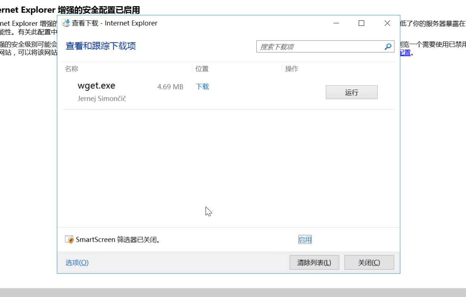Enable SmartScreen filter via 启用 link
The image size is (466, 297).
click(305, 240)
